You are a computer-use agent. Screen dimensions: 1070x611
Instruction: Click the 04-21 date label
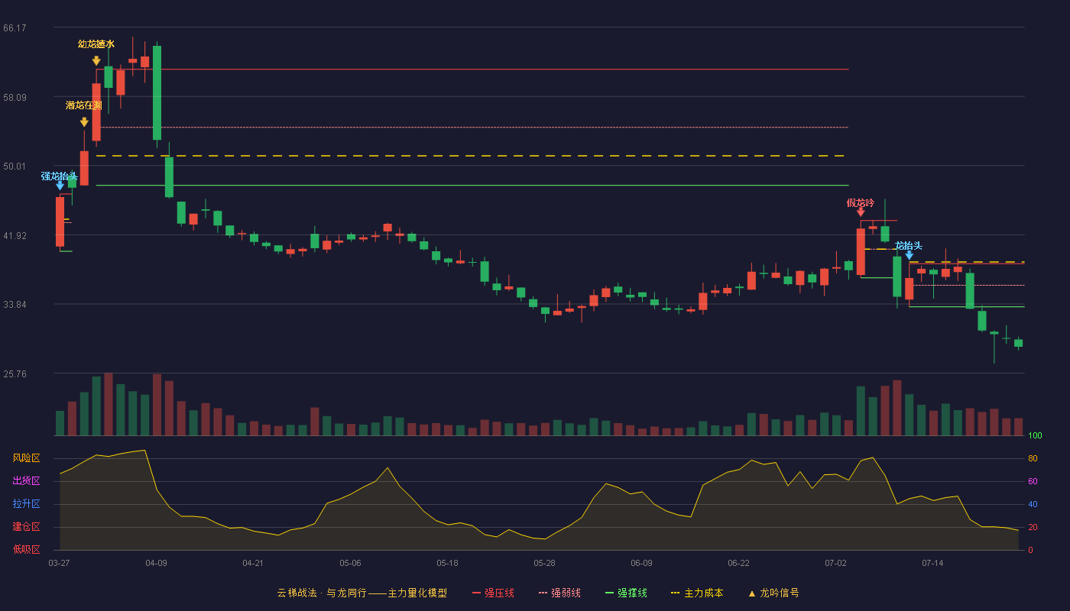click(x=253, y=563)
